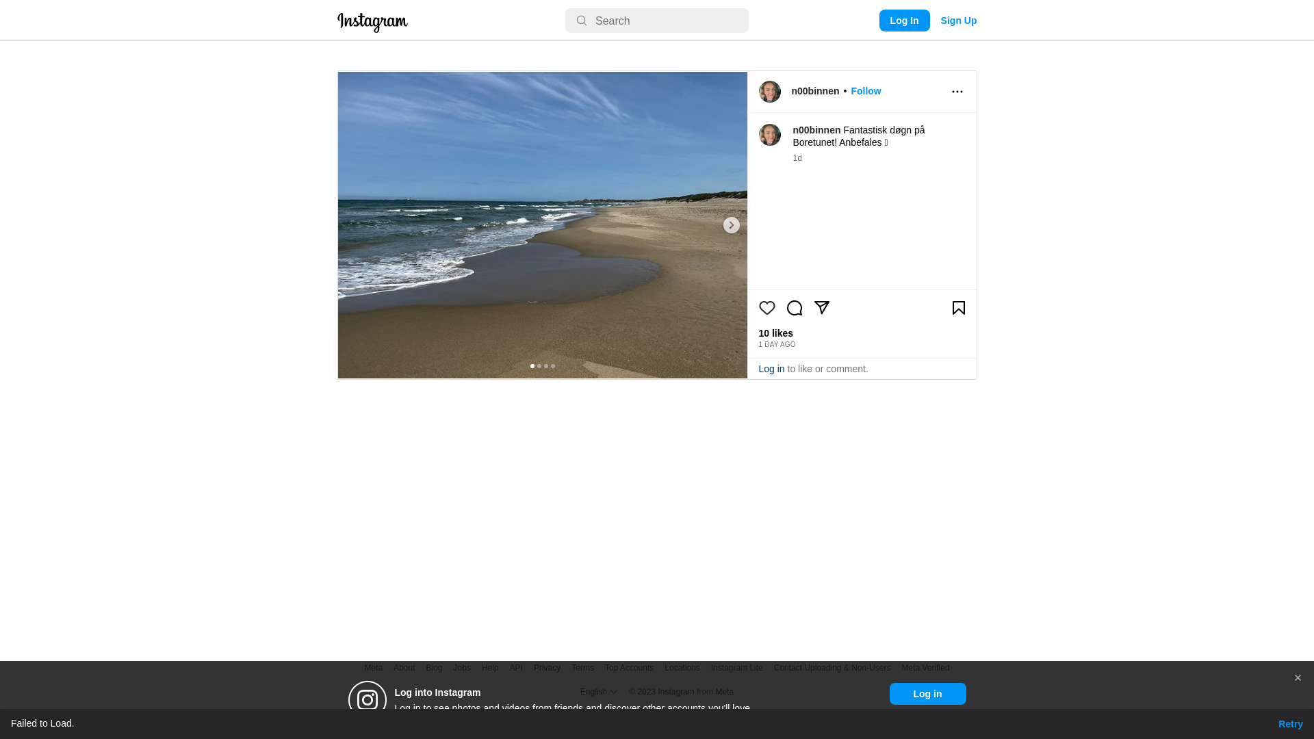Screen dimensions: 1314x739
Task: Open the About footer link
Action: tap(404, 668)
